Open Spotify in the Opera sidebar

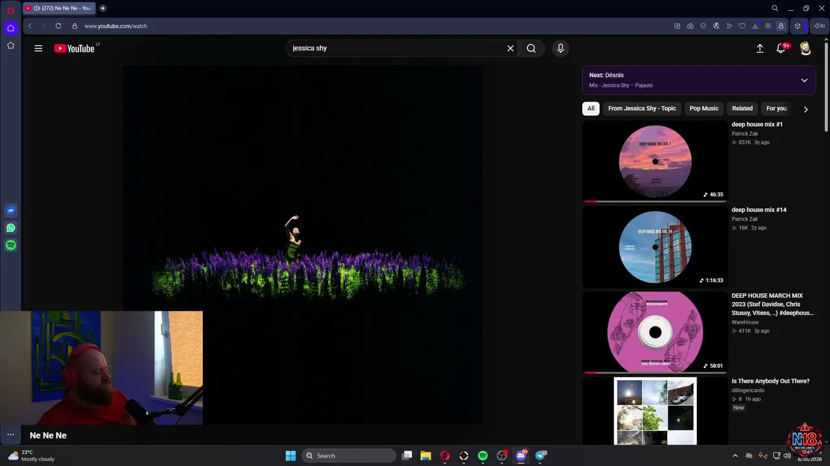point(10,245)
